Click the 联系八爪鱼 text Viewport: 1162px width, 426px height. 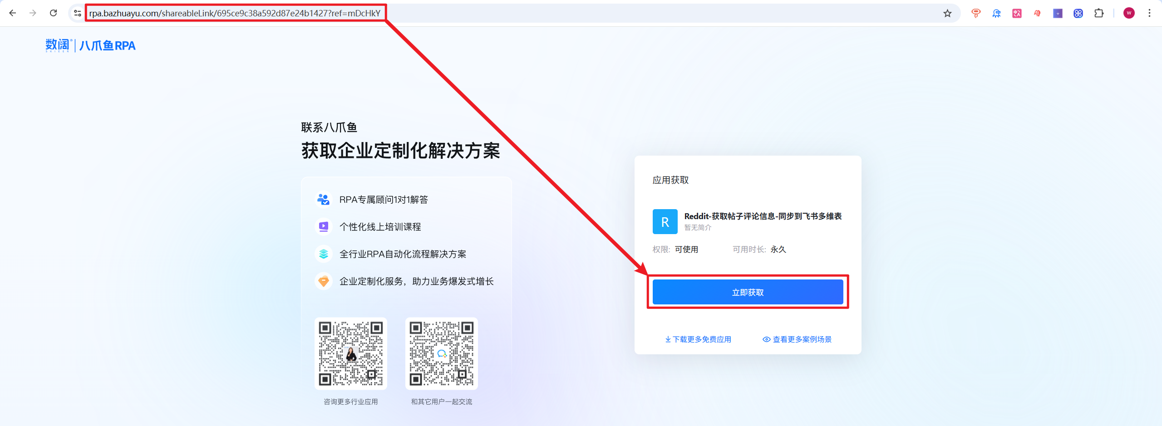pyautogui.click(x=329, y=127)
